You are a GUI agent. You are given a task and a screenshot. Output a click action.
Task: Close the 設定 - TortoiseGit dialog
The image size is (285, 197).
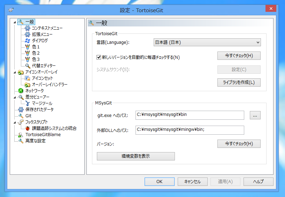point(271,9)
